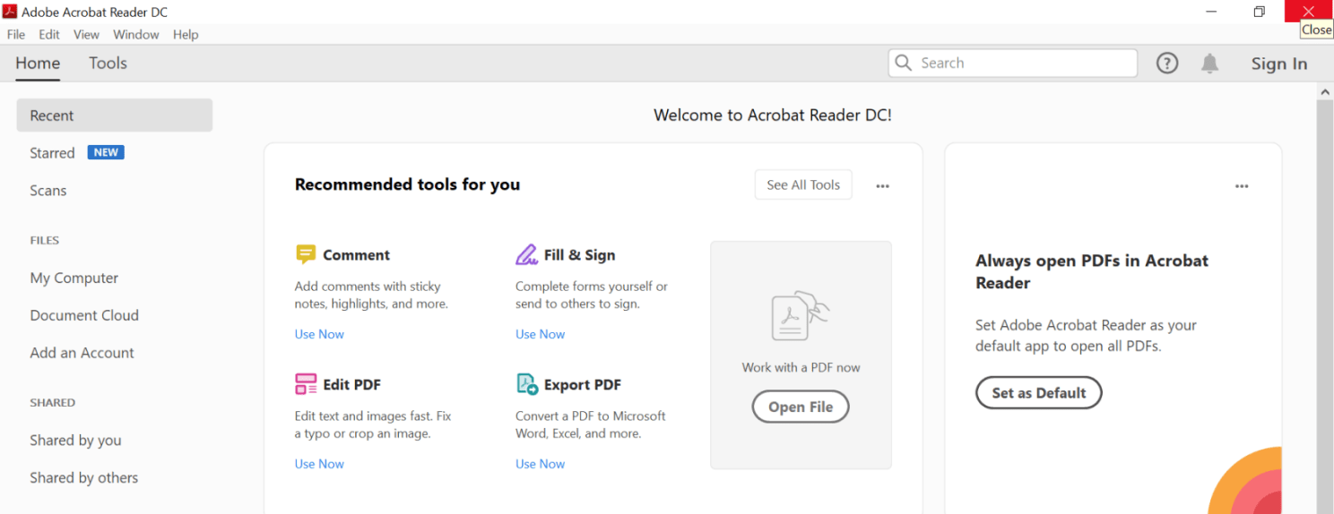Viewport: 1334px width, 514px height.
Task: Select Starred in the sidebar
Action: point(52,153)
